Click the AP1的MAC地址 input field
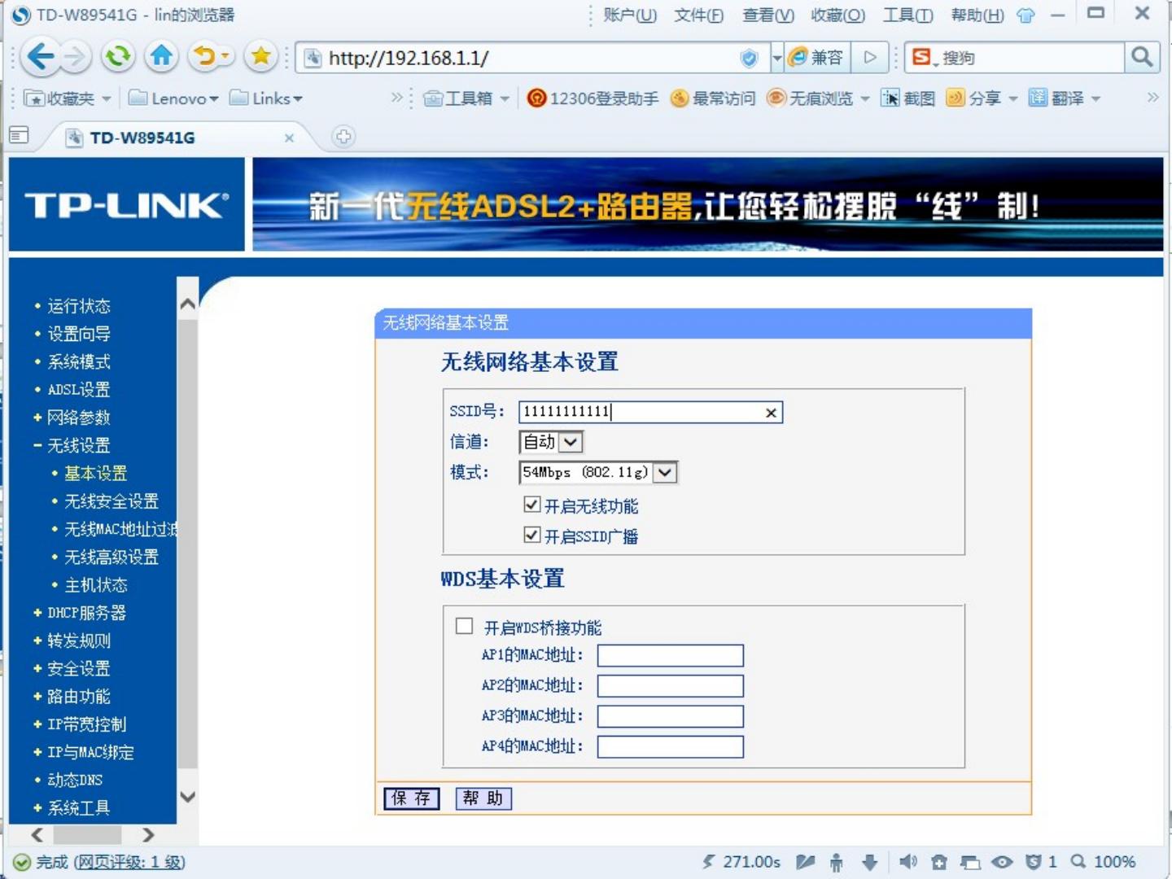Image resolution: width=1172 pixels, height=879 pixels. [x=670, y=655]
